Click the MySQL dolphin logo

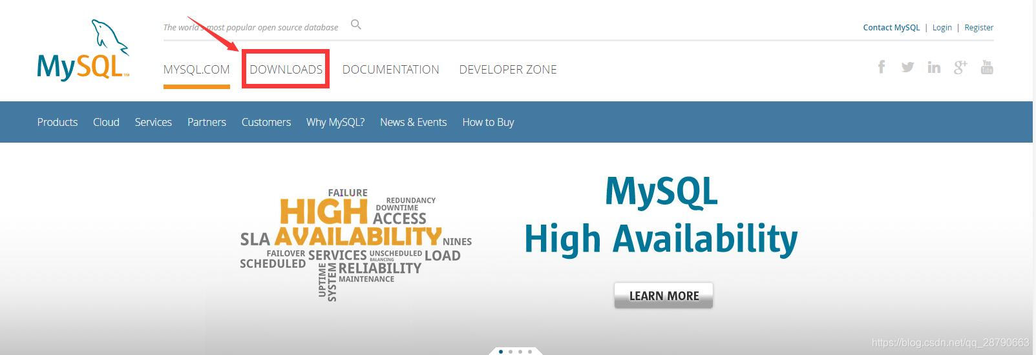83,50
